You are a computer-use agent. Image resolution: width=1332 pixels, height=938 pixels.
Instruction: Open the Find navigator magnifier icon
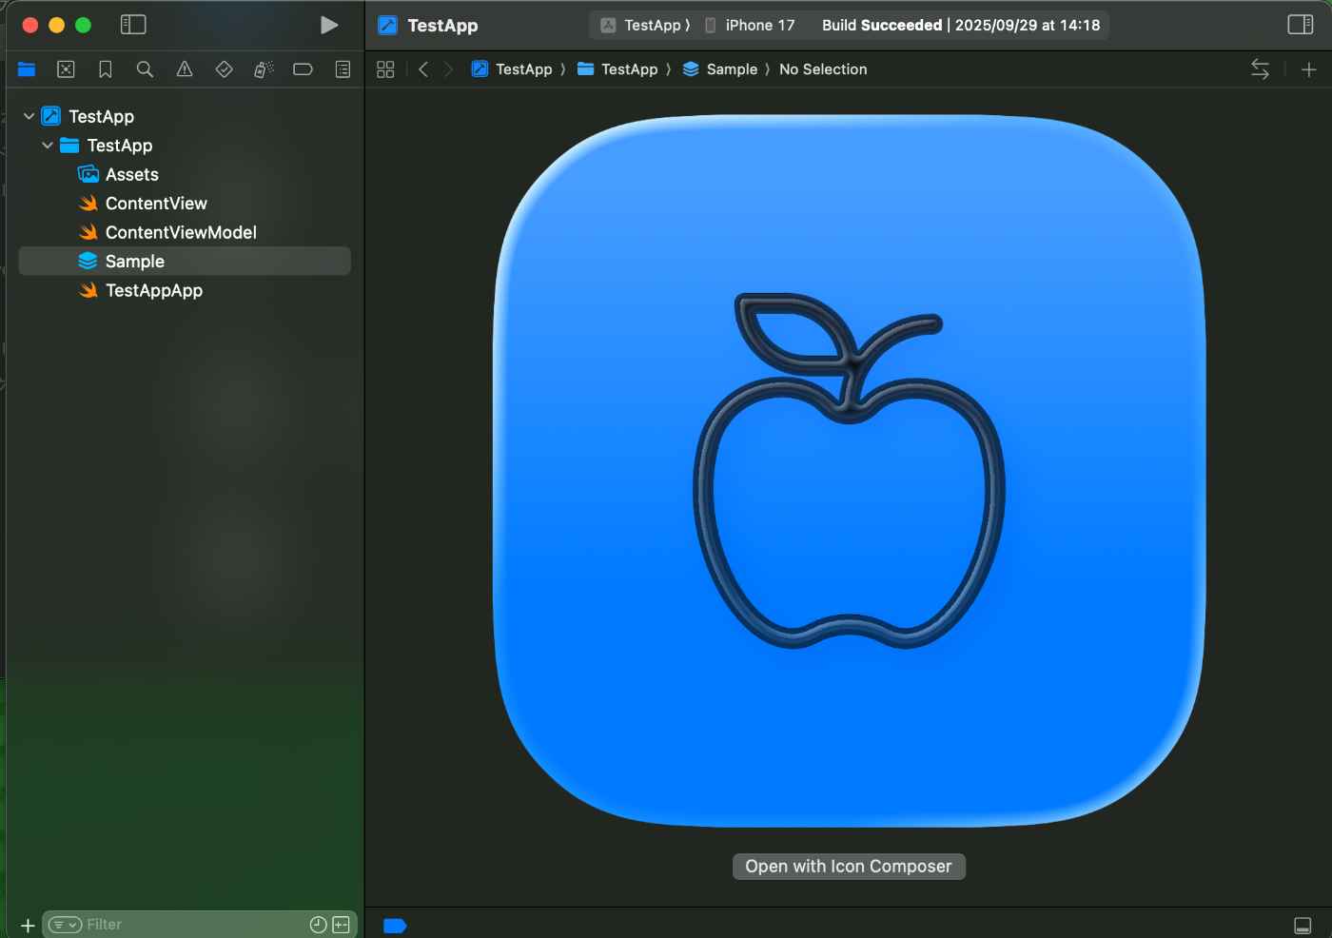tap(145, 69)
